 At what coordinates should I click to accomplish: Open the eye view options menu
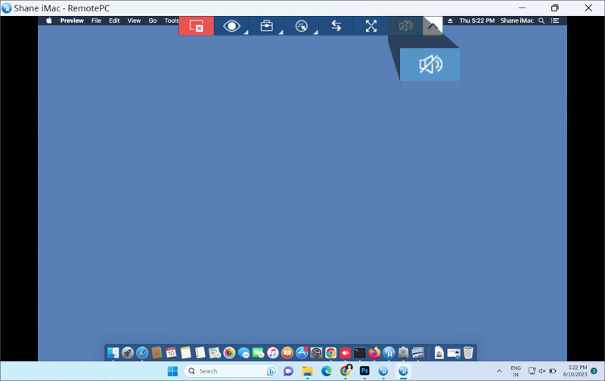pyautogui.click(x=231, y=26)
